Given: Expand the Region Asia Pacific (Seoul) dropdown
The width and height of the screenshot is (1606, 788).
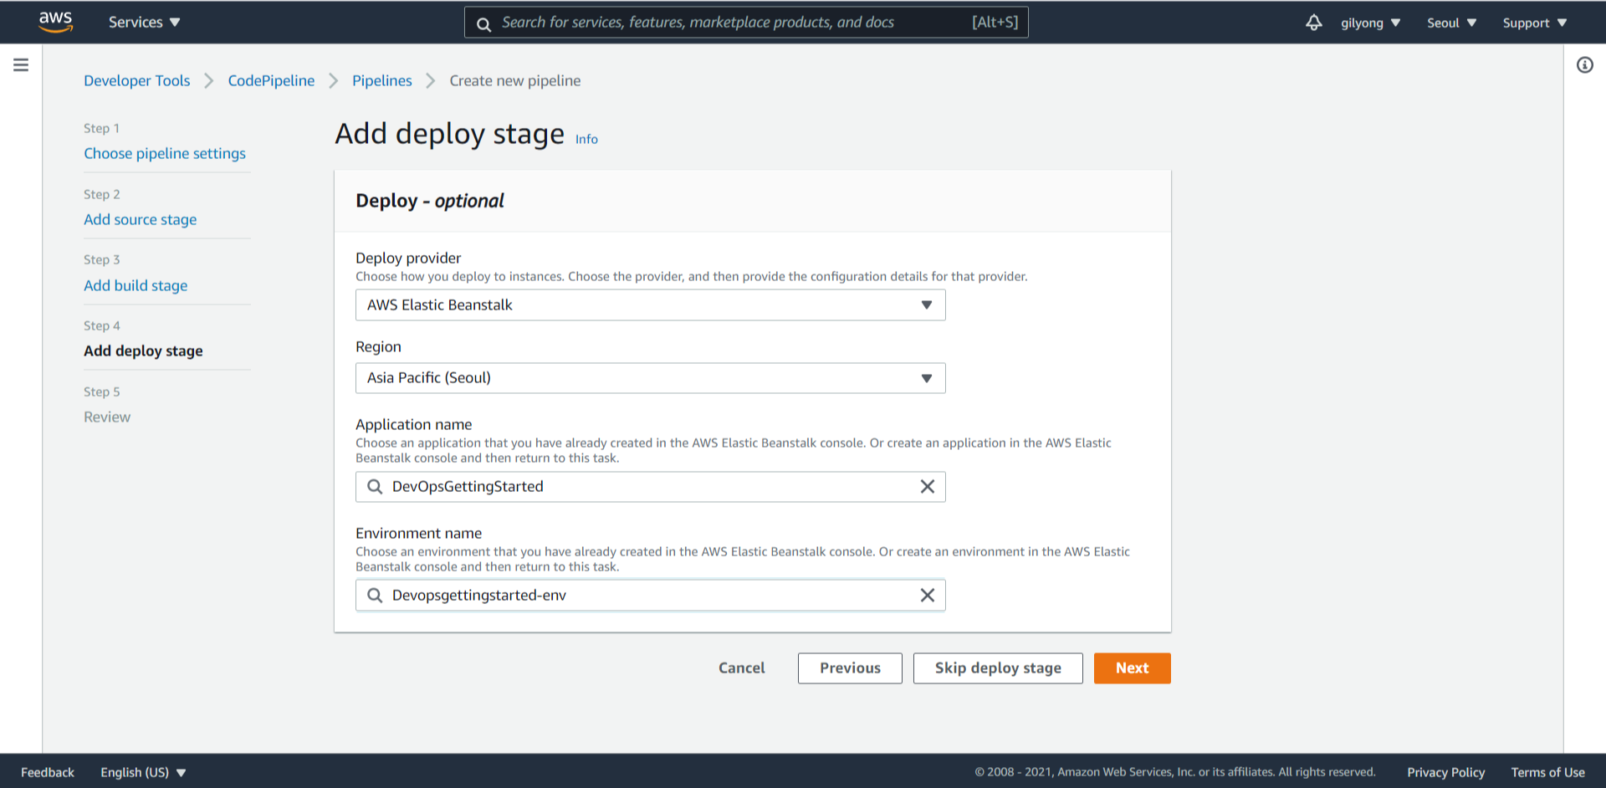Looking at the screenshot, I should click(x=651, y=378).
